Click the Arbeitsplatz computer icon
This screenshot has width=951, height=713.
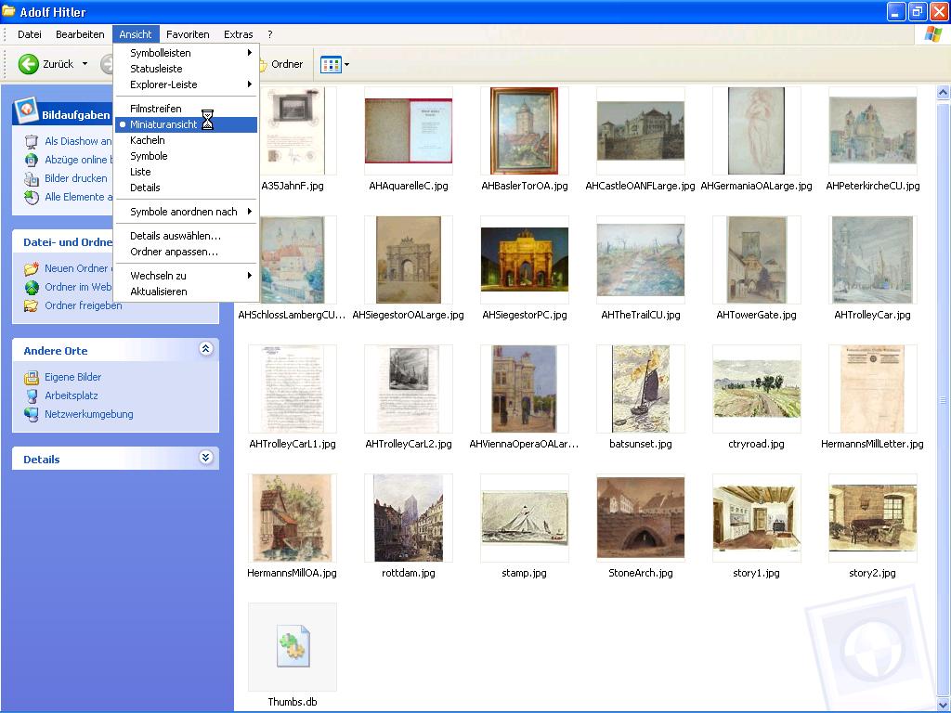(x=31, y=396)
